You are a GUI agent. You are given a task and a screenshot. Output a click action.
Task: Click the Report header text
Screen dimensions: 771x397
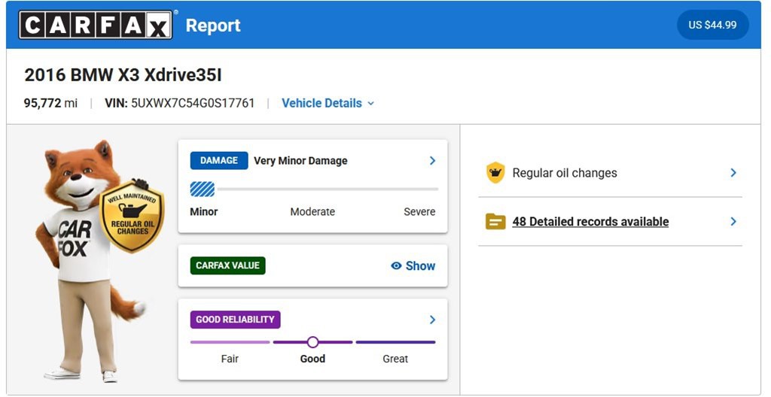[213, 25]
